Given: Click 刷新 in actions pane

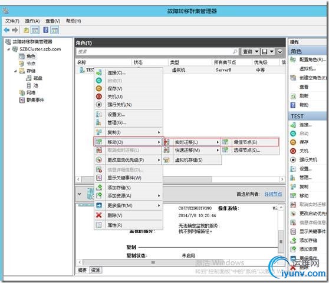Looking at the screenshot, I should (304, 96).
